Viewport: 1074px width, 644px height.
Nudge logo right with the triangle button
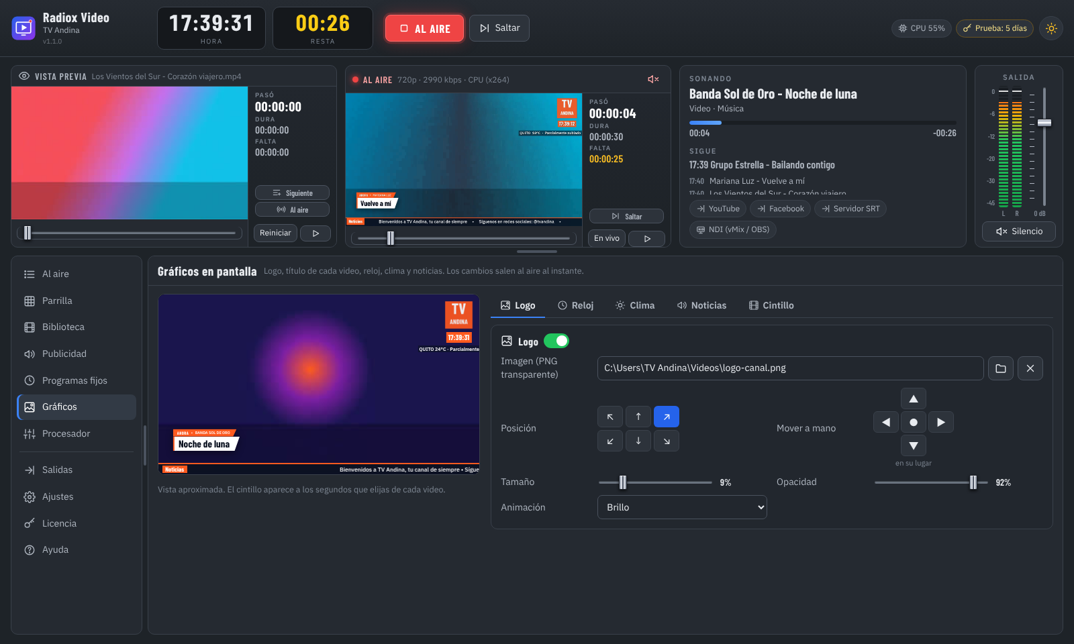[x=941, y=422]
